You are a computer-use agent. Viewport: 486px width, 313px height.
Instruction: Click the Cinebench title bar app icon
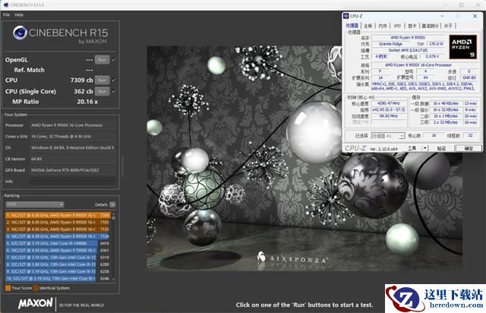tap(6, 5)
